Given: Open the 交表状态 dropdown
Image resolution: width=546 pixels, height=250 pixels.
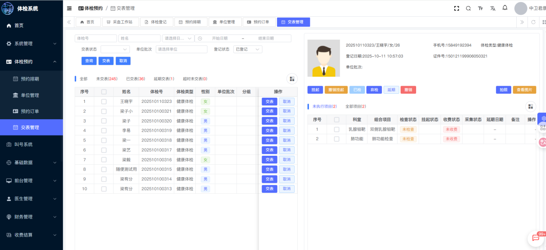Looking at the screenshot, I should [x=115, y=49].
